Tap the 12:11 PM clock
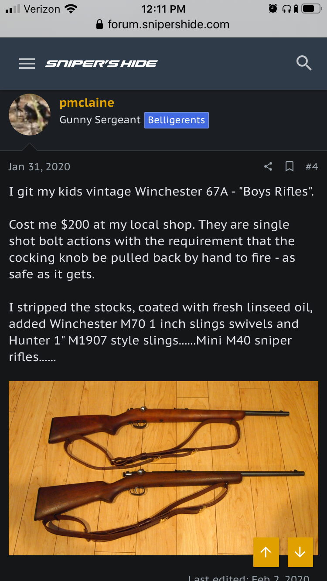Viewport: 327px width, 581px height. tap(163, 9)
